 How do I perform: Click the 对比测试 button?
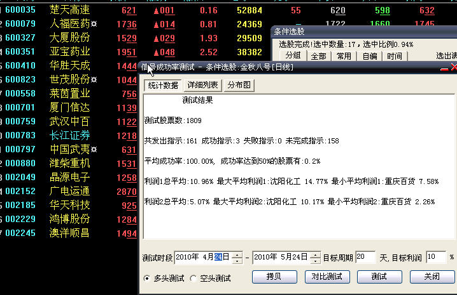tap(327, 277)
